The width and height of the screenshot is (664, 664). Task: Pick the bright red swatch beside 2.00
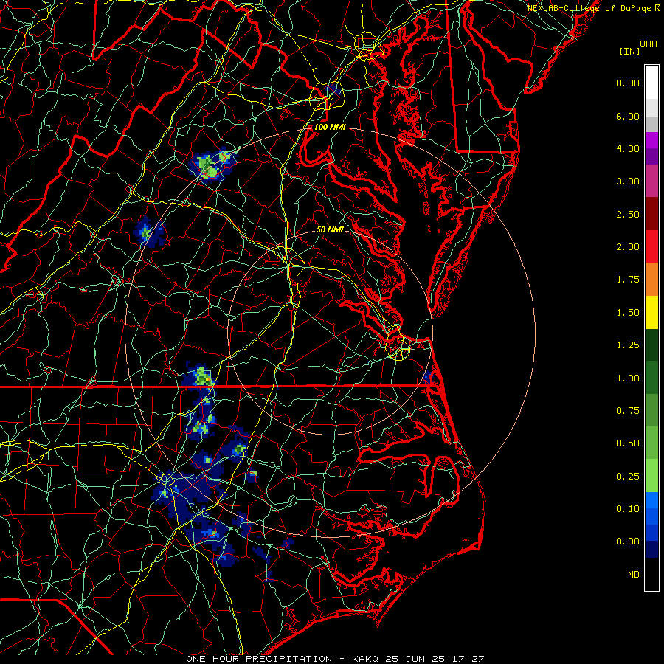click(x=651, y=246)
